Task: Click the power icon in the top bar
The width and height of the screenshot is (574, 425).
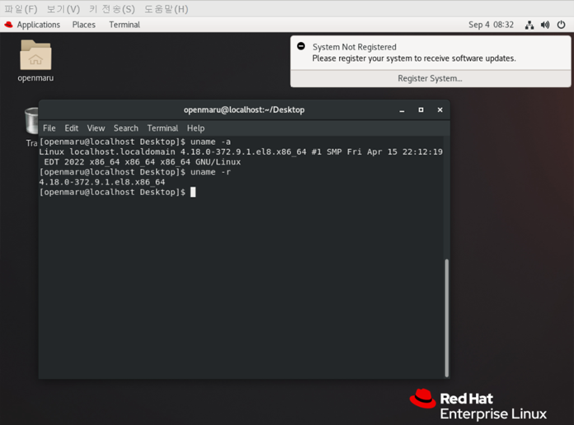Action: coord(561,25)
